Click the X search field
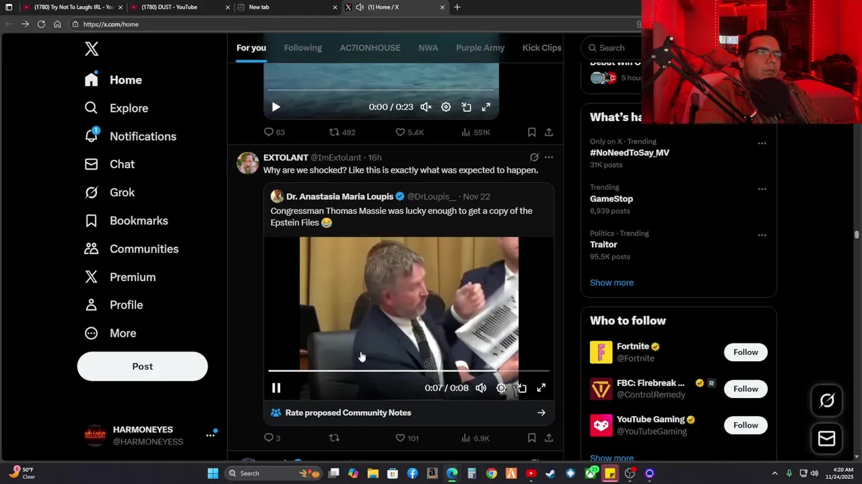862x484 pixels. [x=611, y=48]
